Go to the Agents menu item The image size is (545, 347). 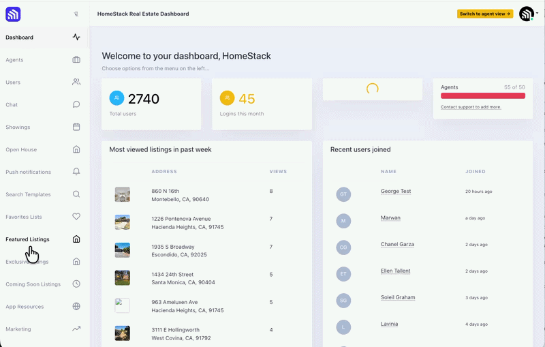(x=44, y=60)
